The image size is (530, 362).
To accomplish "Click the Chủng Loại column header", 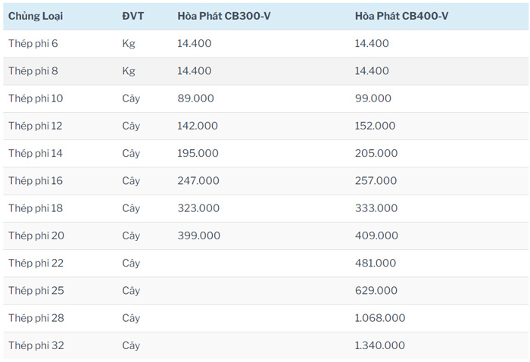I will (34, 16).
